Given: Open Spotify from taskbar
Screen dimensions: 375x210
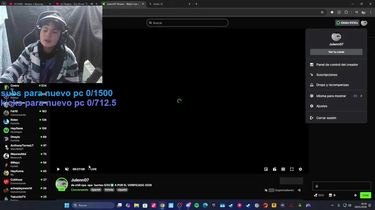Looking at the screenshot, I should (x=197, y=205).
